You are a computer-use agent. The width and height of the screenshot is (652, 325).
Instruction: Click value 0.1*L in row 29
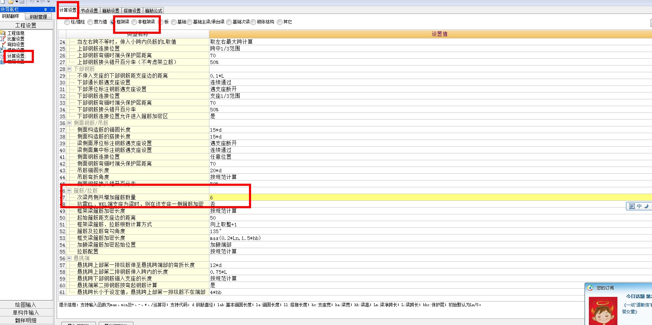coord(431,76)
